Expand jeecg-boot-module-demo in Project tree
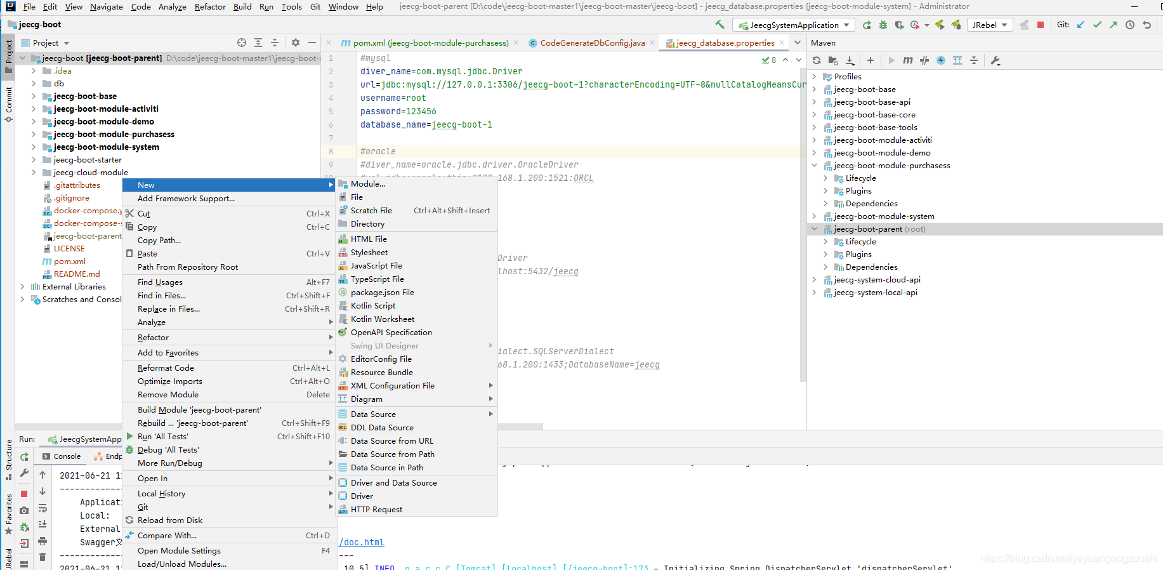The width and height of the screenshot is (1163, 570). pyautogui.click(x=34, y=121)
